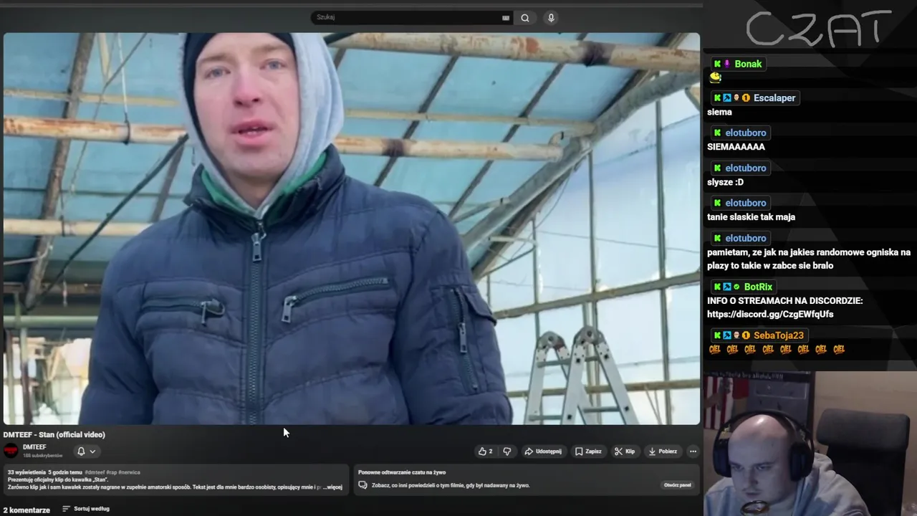Click chat message 'tanie slaskie tak maja'

(751, 217)
